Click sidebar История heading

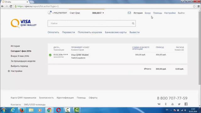coord(15,46)
